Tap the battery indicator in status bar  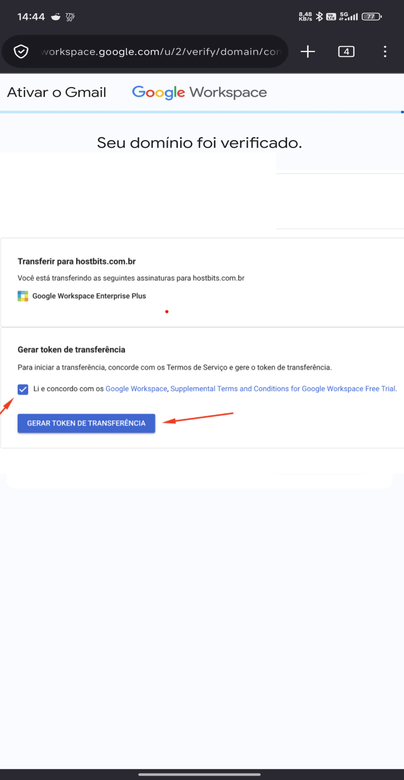[371, 17]
